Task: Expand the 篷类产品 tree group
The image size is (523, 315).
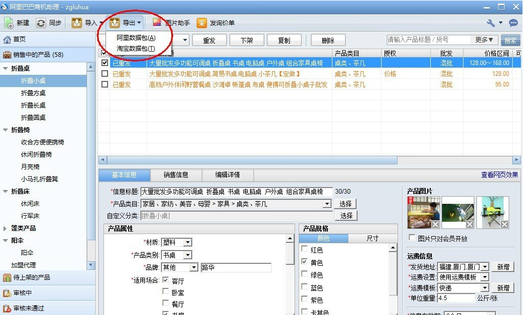Action: click(x=5, y=228)
